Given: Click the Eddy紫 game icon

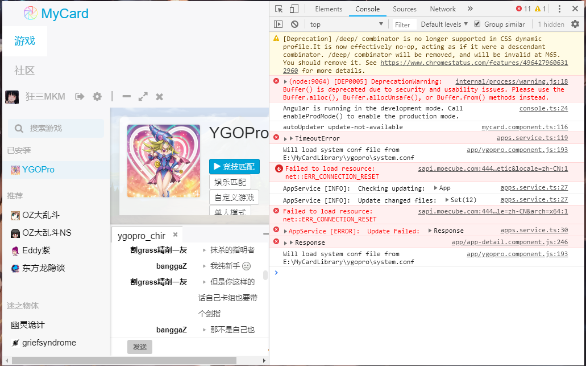Looking at the screenshot, I should tap(15, 251).
